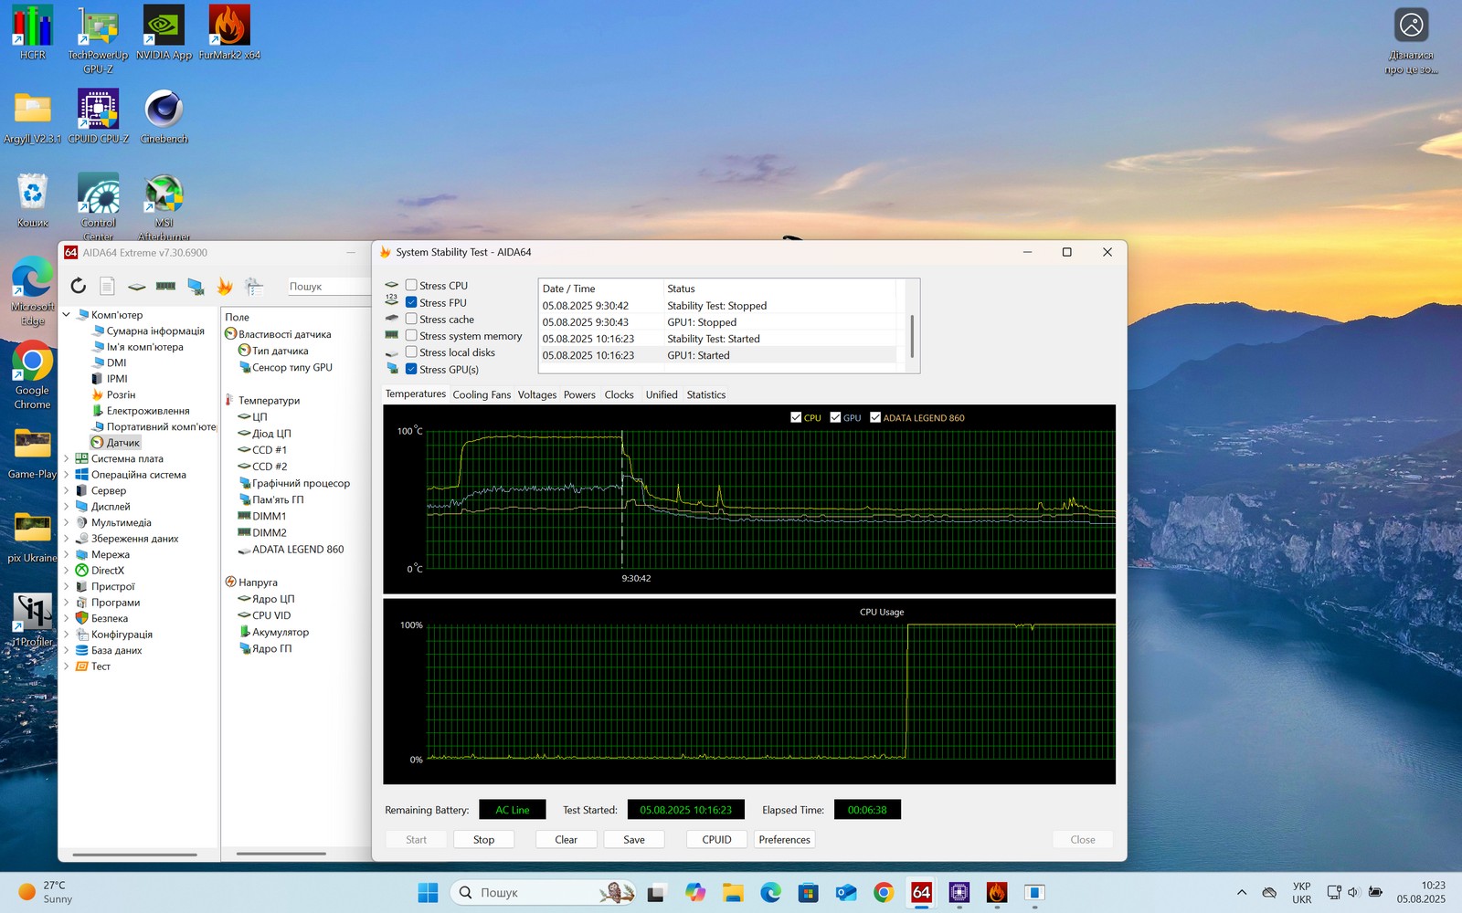Image resolution: width=1462 pixels, height=913 pixels.
Task: Expand the Системна плата tree node
Action: [67, 458]
